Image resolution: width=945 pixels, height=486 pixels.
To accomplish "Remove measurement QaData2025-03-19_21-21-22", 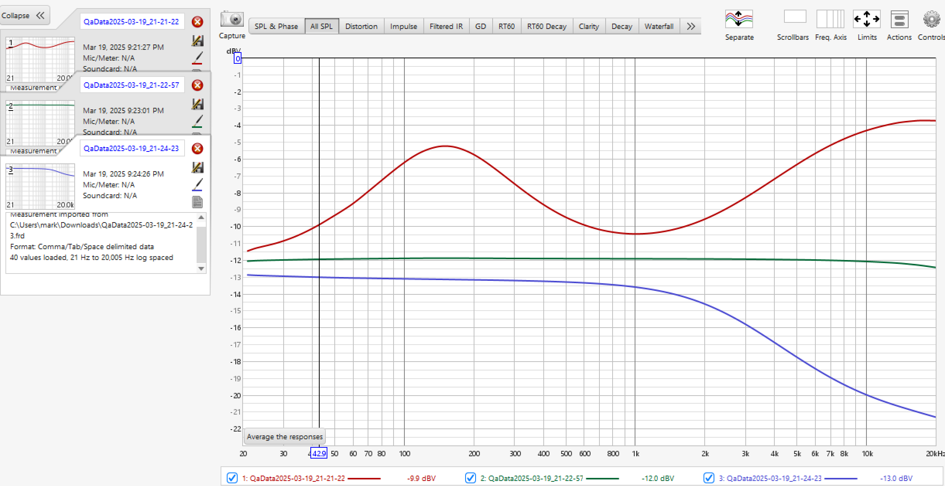I will [197, 22].
